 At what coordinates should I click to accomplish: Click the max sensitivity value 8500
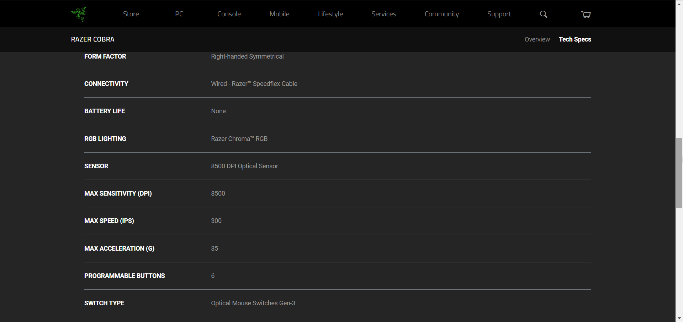pos(218,193)
